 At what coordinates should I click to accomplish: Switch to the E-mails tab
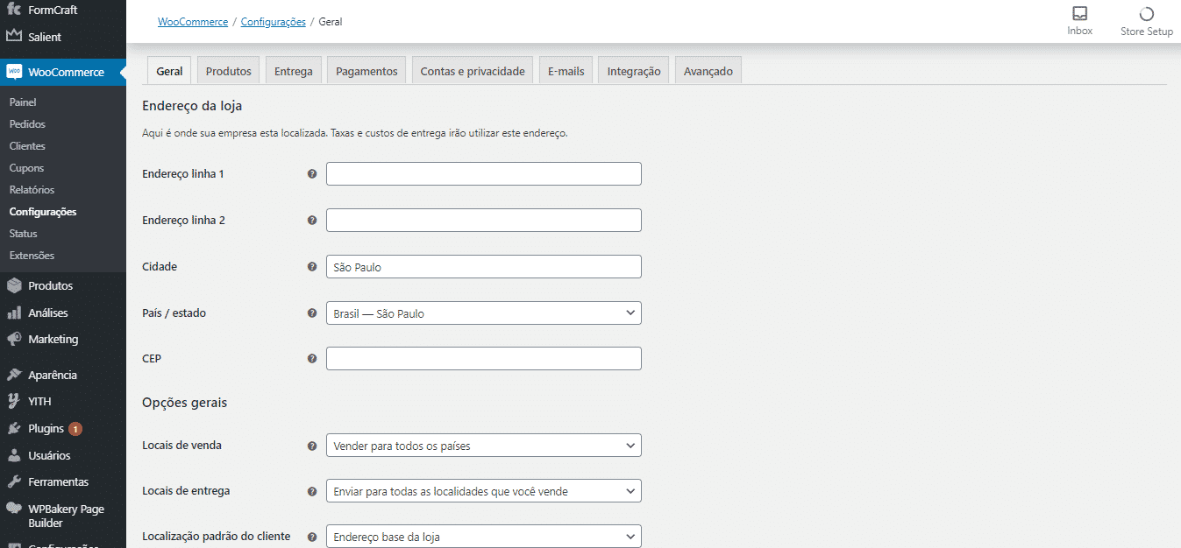(566, 71)
